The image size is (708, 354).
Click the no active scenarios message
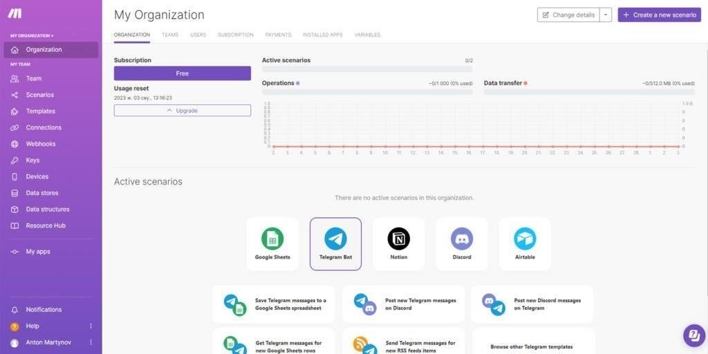404,198
